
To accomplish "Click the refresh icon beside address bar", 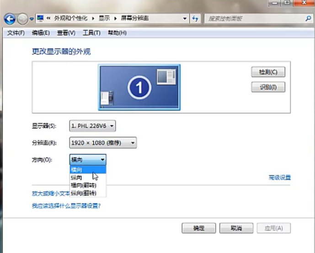I will pos(196,18).
